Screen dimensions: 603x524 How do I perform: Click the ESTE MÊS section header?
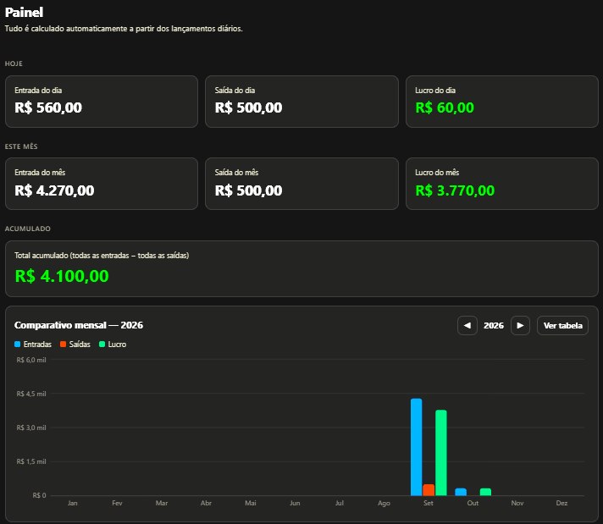click(x=21, y=146)
